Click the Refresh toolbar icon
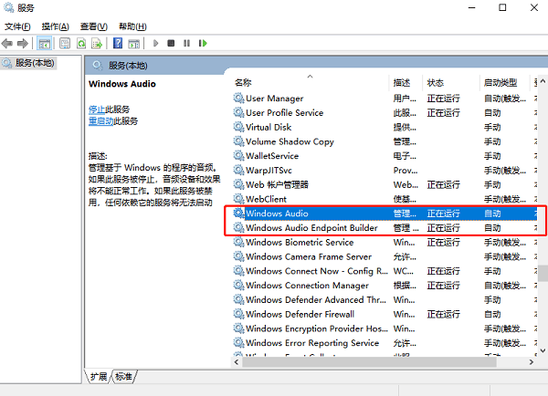 pos(82,43)
